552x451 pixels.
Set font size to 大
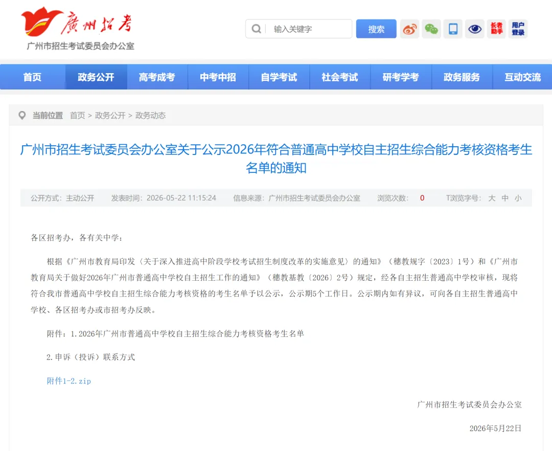(492, 198)
